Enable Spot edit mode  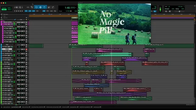[9, 8]
